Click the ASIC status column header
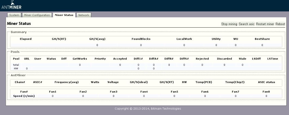Viewport: 289px width, 115px height. [266, 82]
